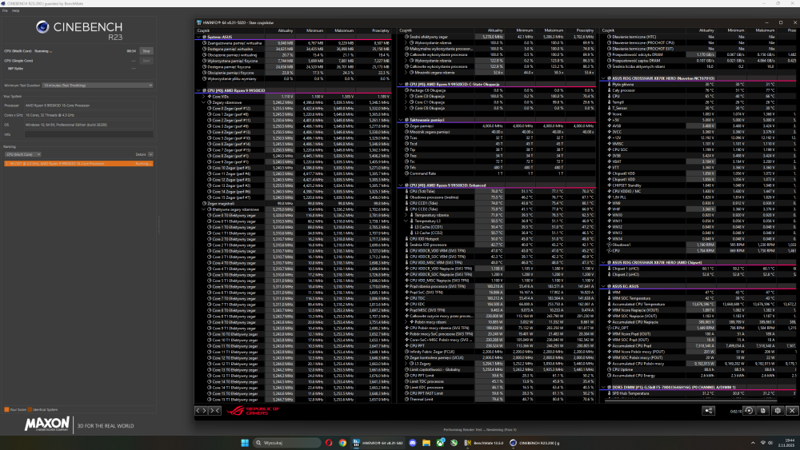
Task: Select the orange Ryzen 9 9950X3D ranking row
Action: coord(76,162)
